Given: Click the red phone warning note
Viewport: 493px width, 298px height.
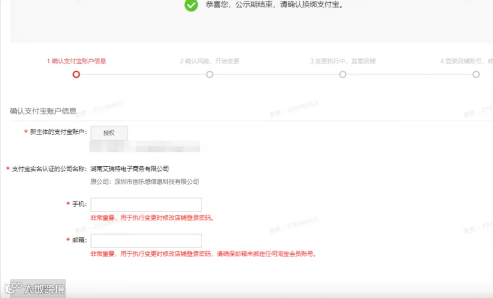Looking at the screenshot, I should tap(152, 218).
